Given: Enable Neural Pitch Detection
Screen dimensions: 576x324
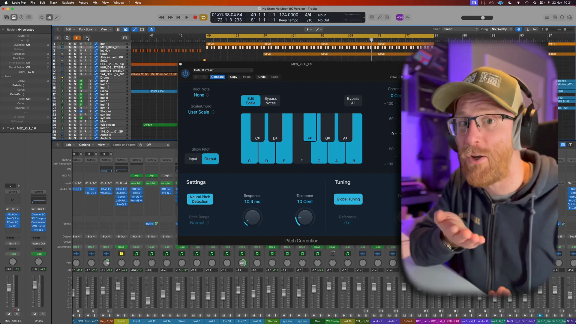Looking at the screenshot, I should tap(200, 199).
